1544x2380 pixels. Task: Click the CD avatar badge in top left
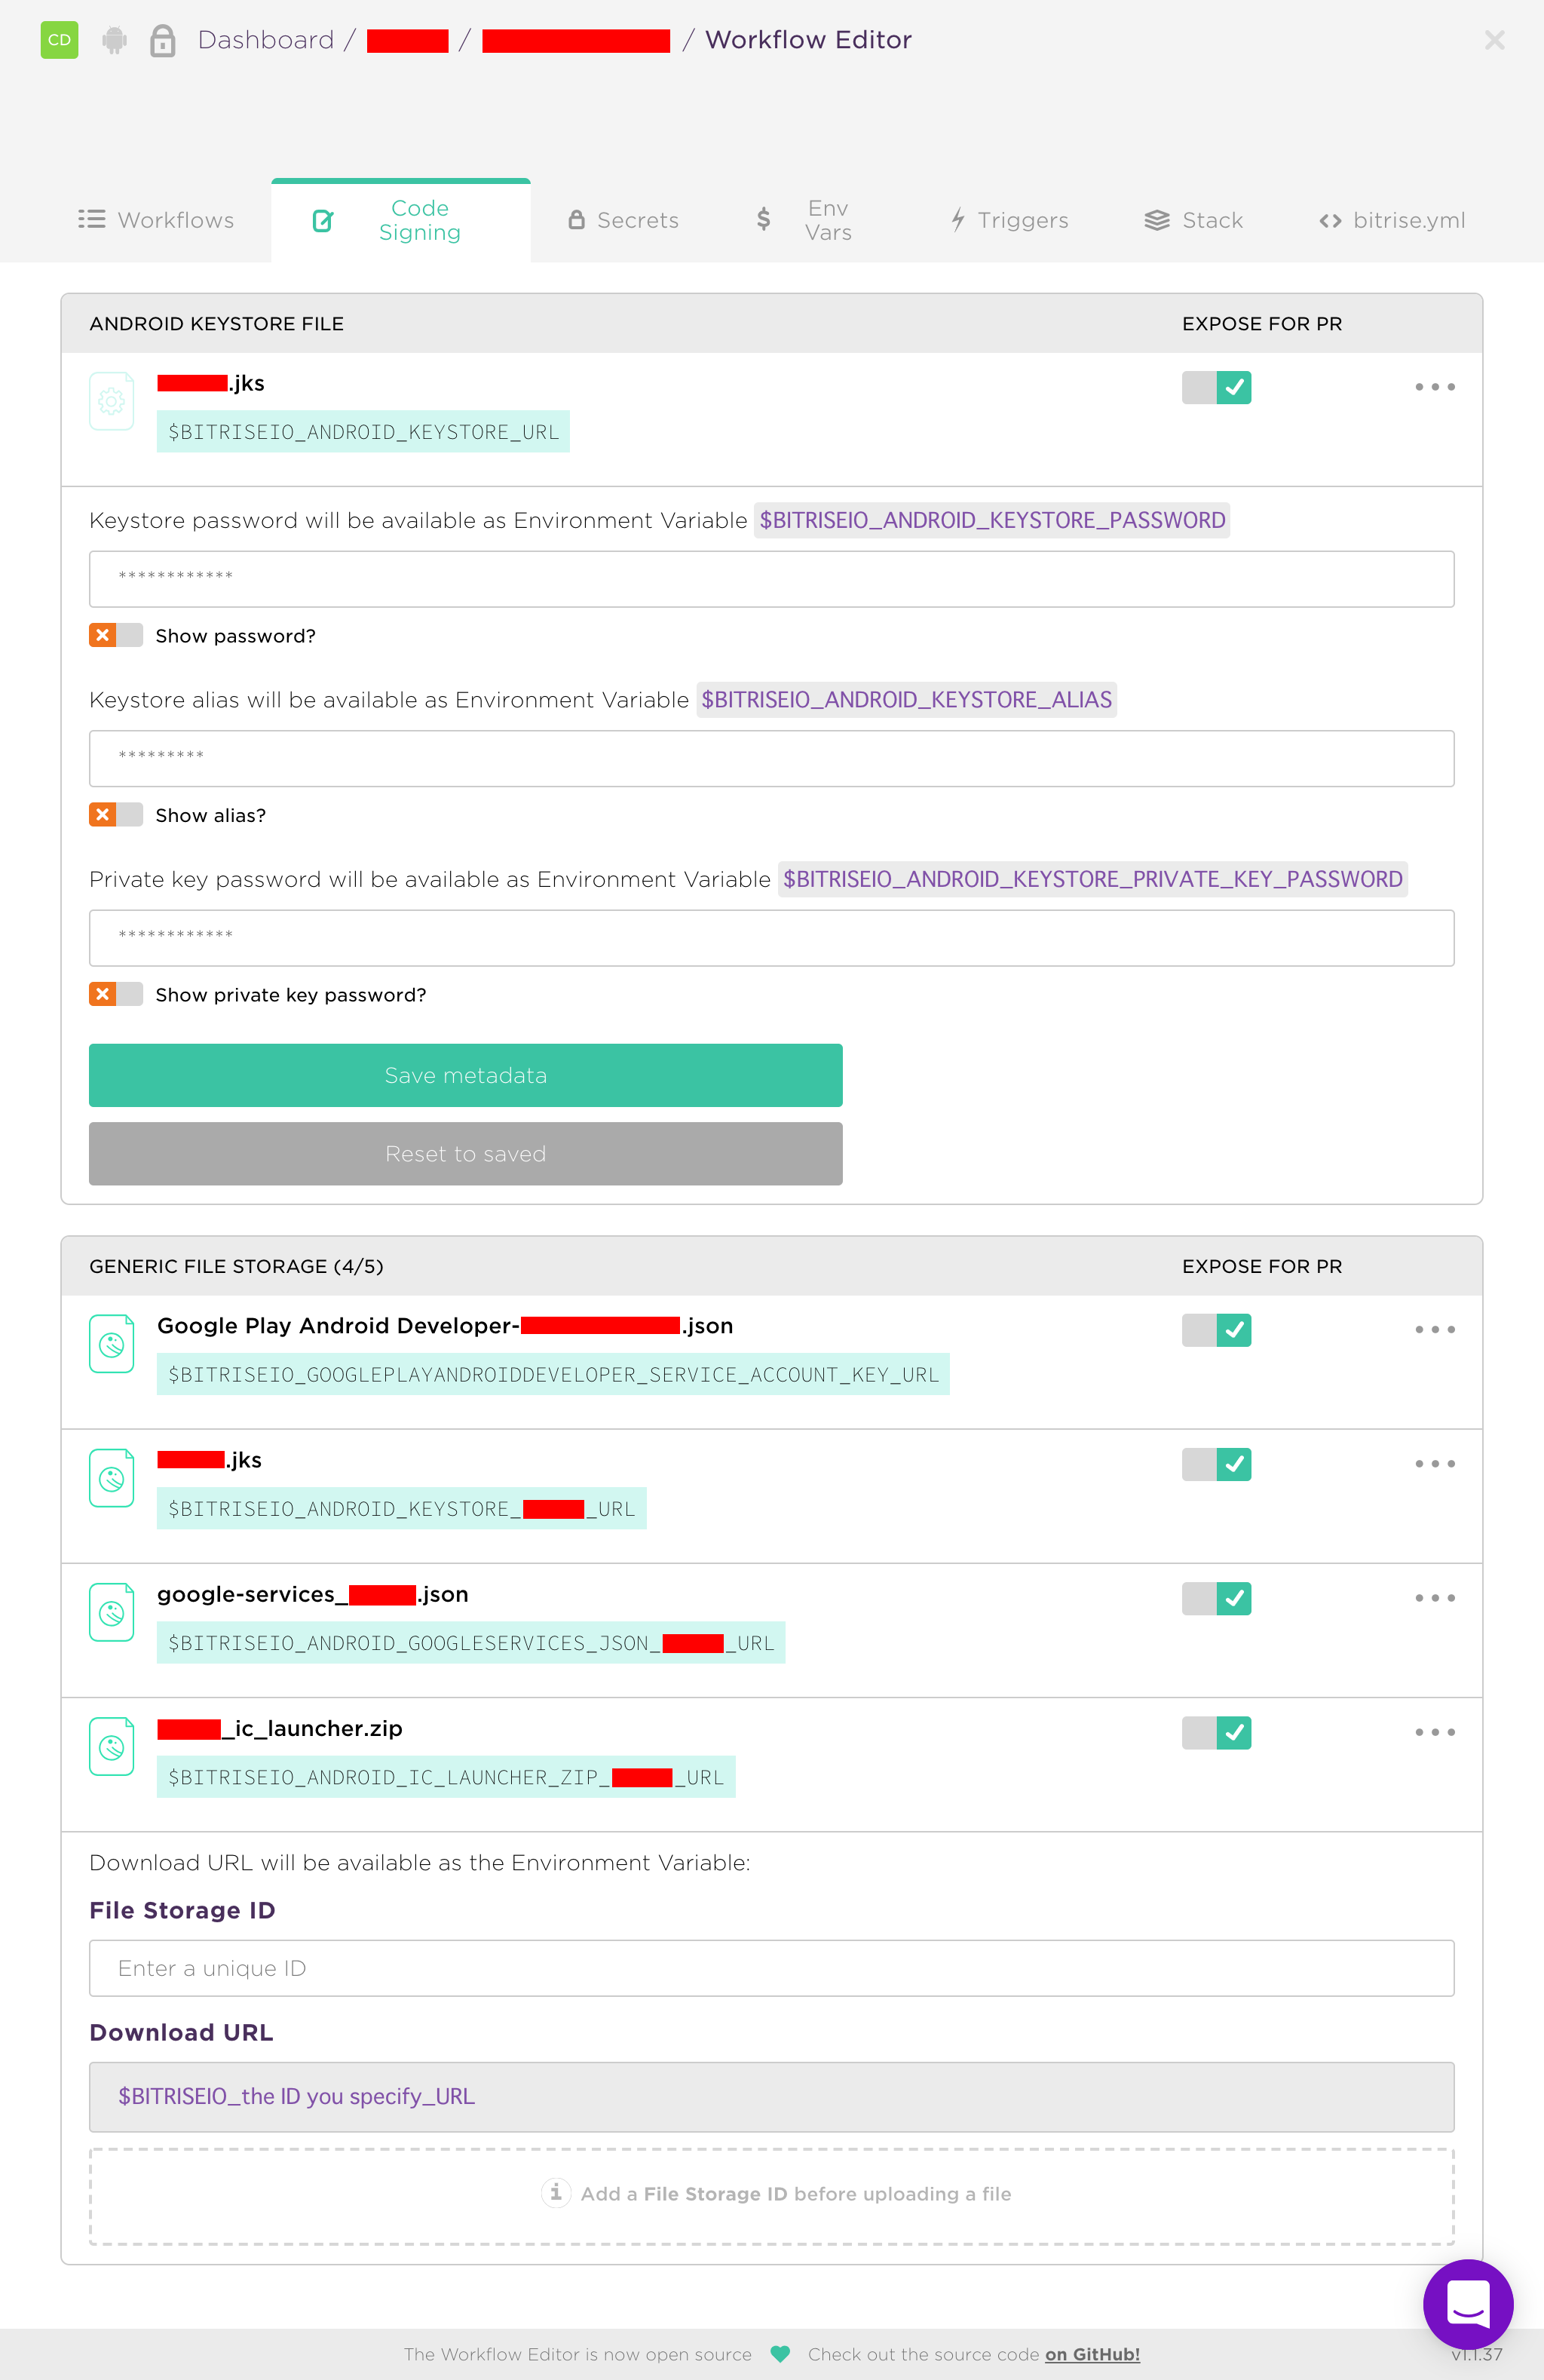[x=59, y=40]
